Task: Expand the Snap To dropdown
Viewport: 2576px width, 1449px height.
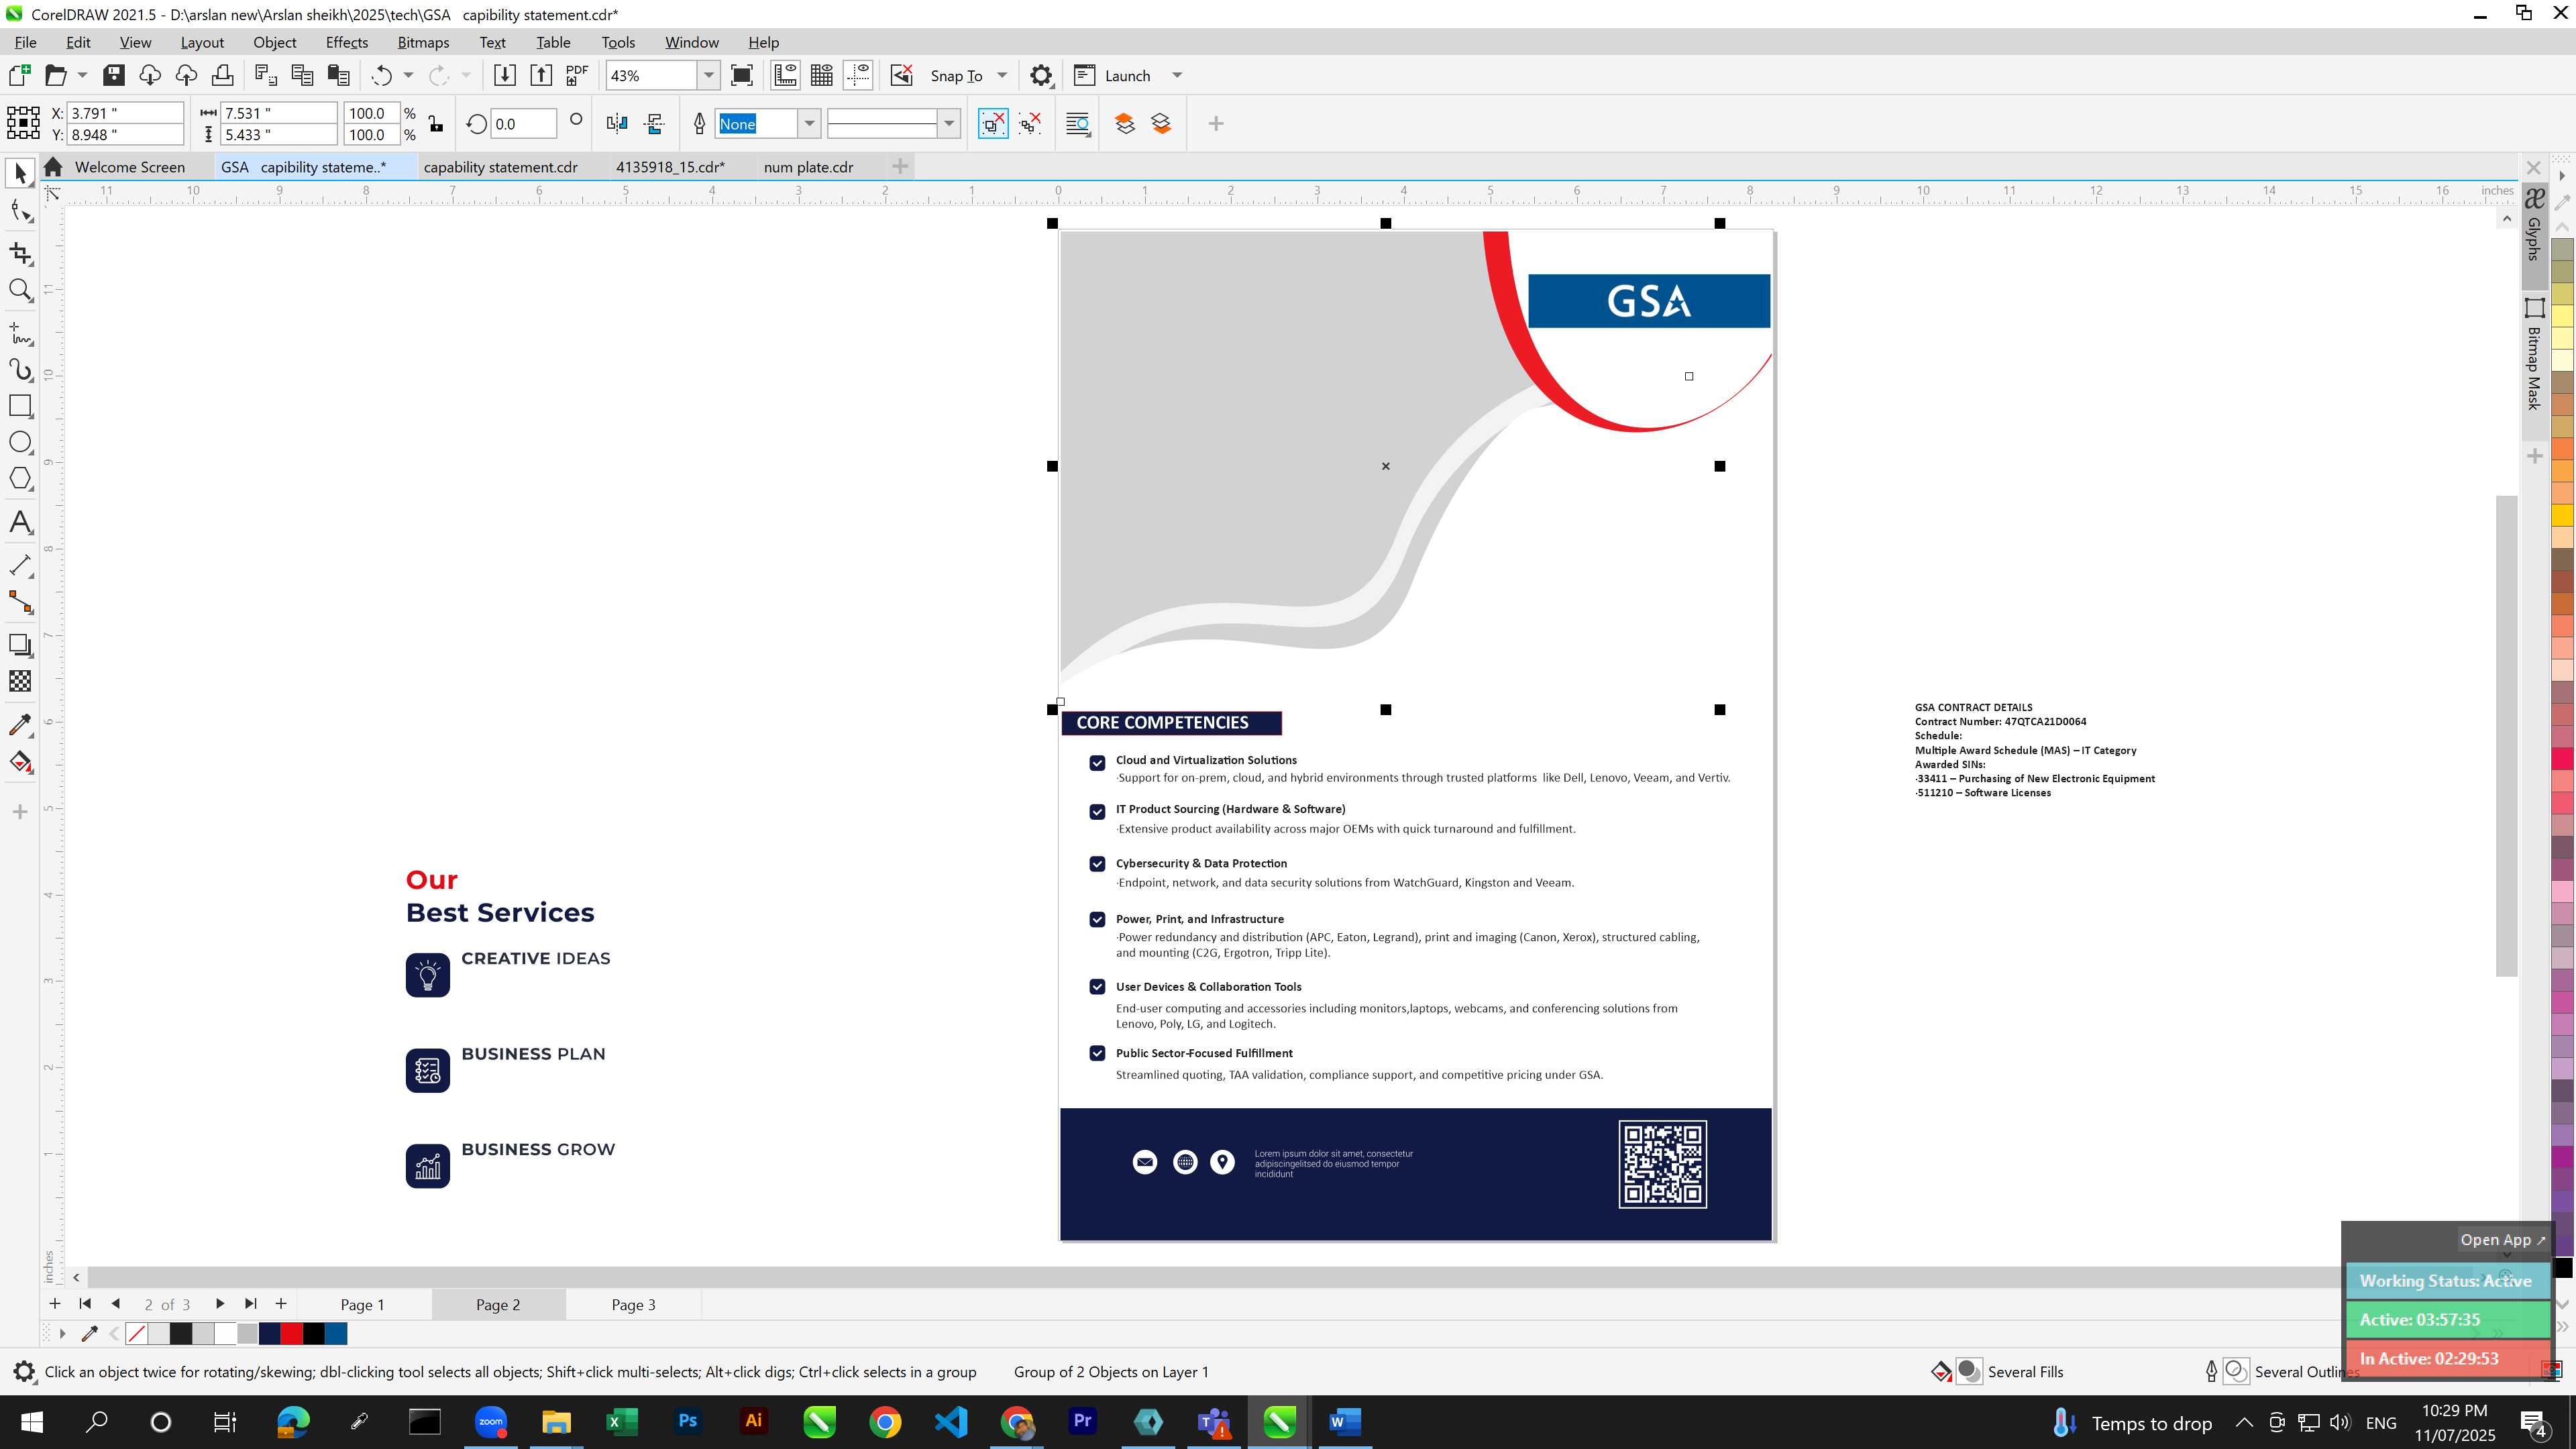Action: (x=1002, y=76)
